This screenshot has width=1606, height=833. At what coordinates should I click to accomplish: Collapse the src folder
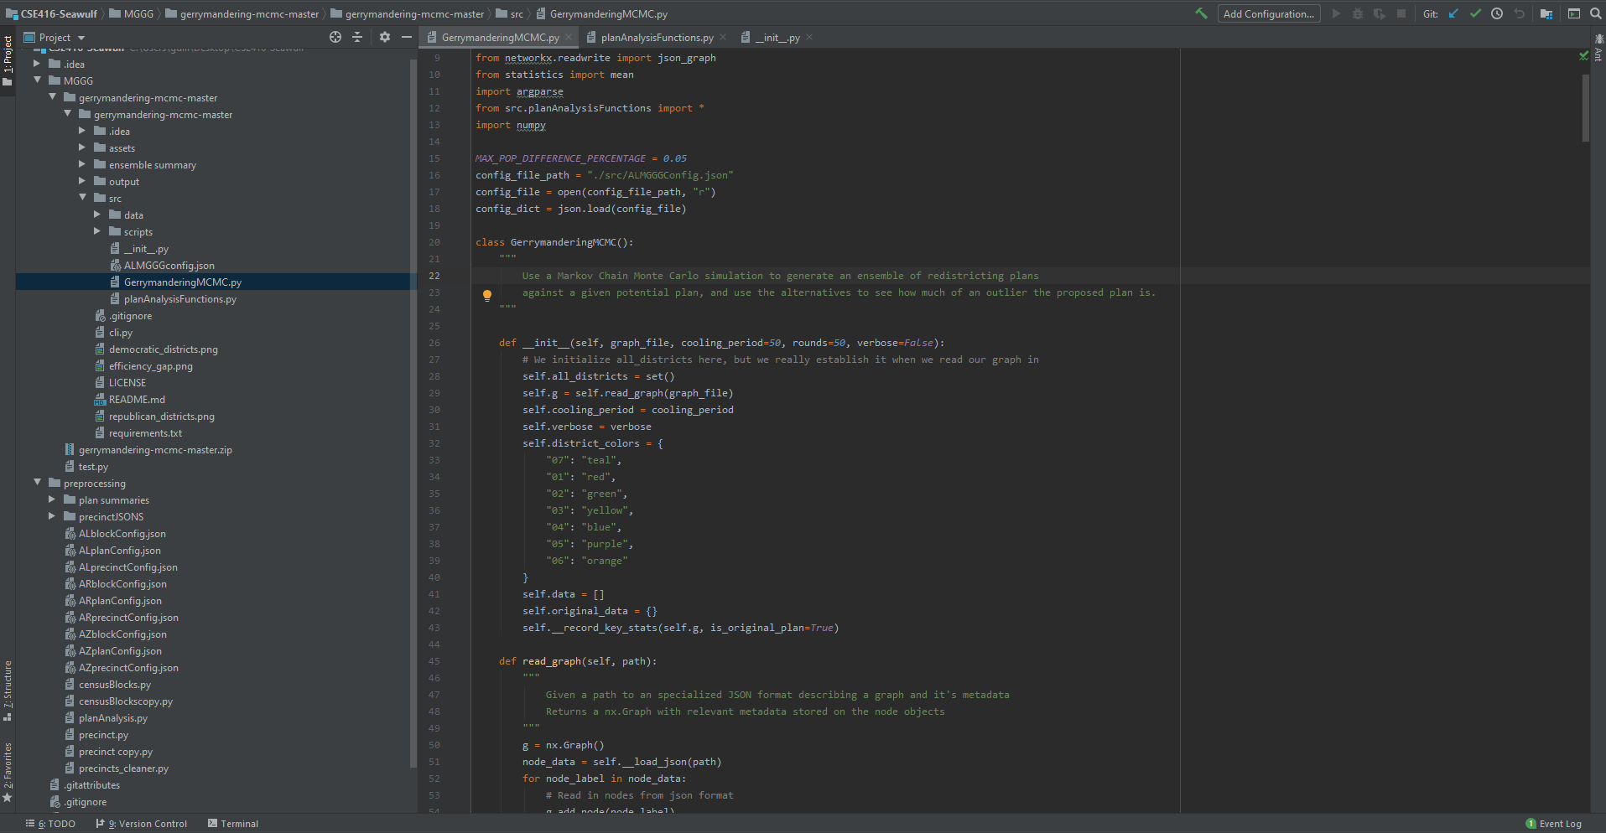(82, 198)
